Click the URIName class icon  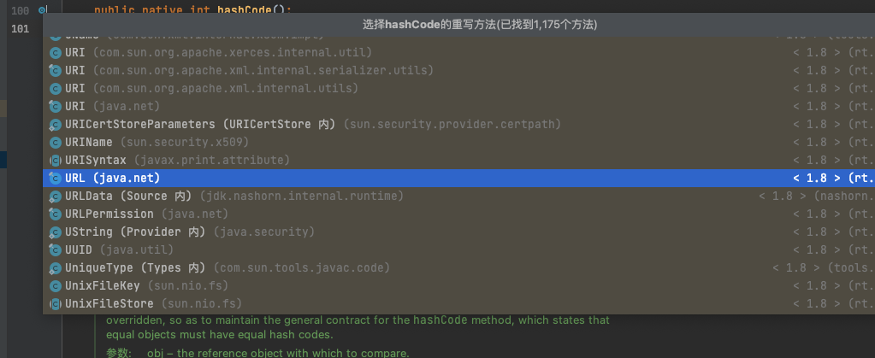pos(55,142)
